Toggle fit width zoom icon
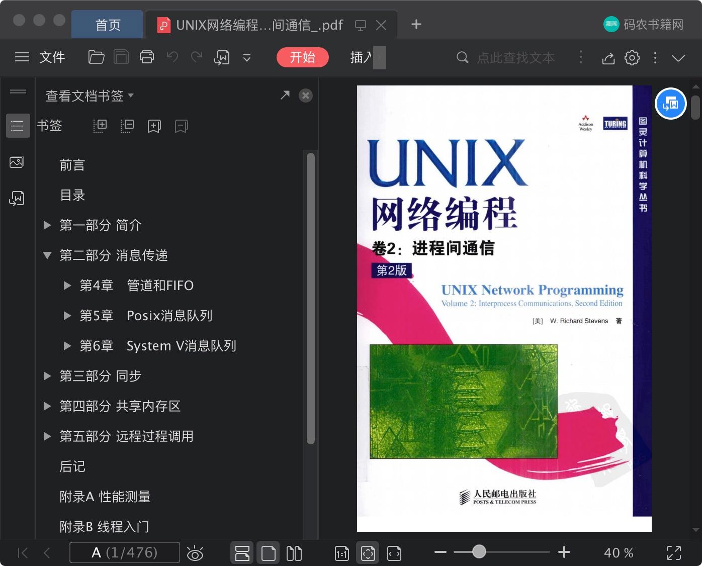Viewport: 702px width, 566px height. pos(394,553)
